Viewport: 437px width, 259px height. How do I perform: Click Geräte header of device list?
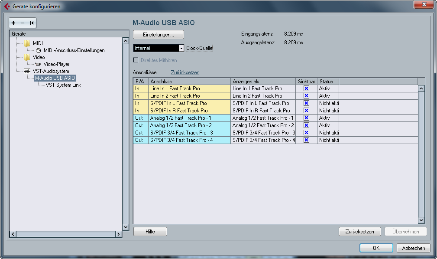click(69, 34)
